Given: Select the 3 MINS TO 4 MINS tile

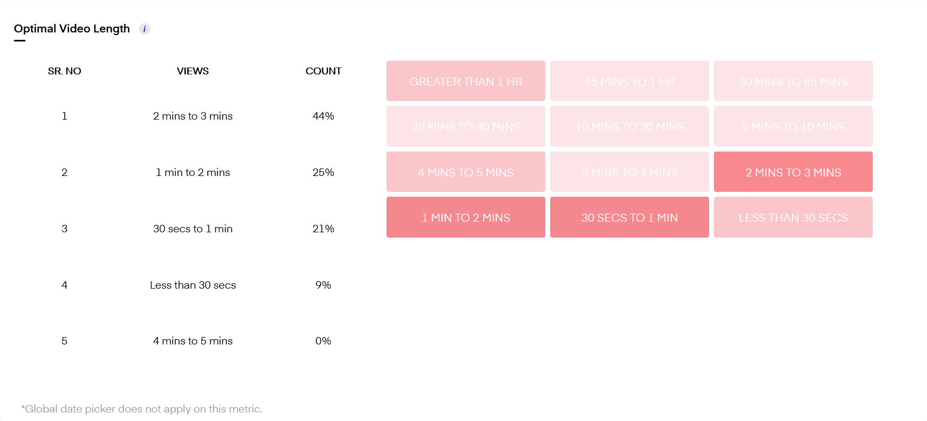Looking at the screenshot, I should [x=629, y=172].
